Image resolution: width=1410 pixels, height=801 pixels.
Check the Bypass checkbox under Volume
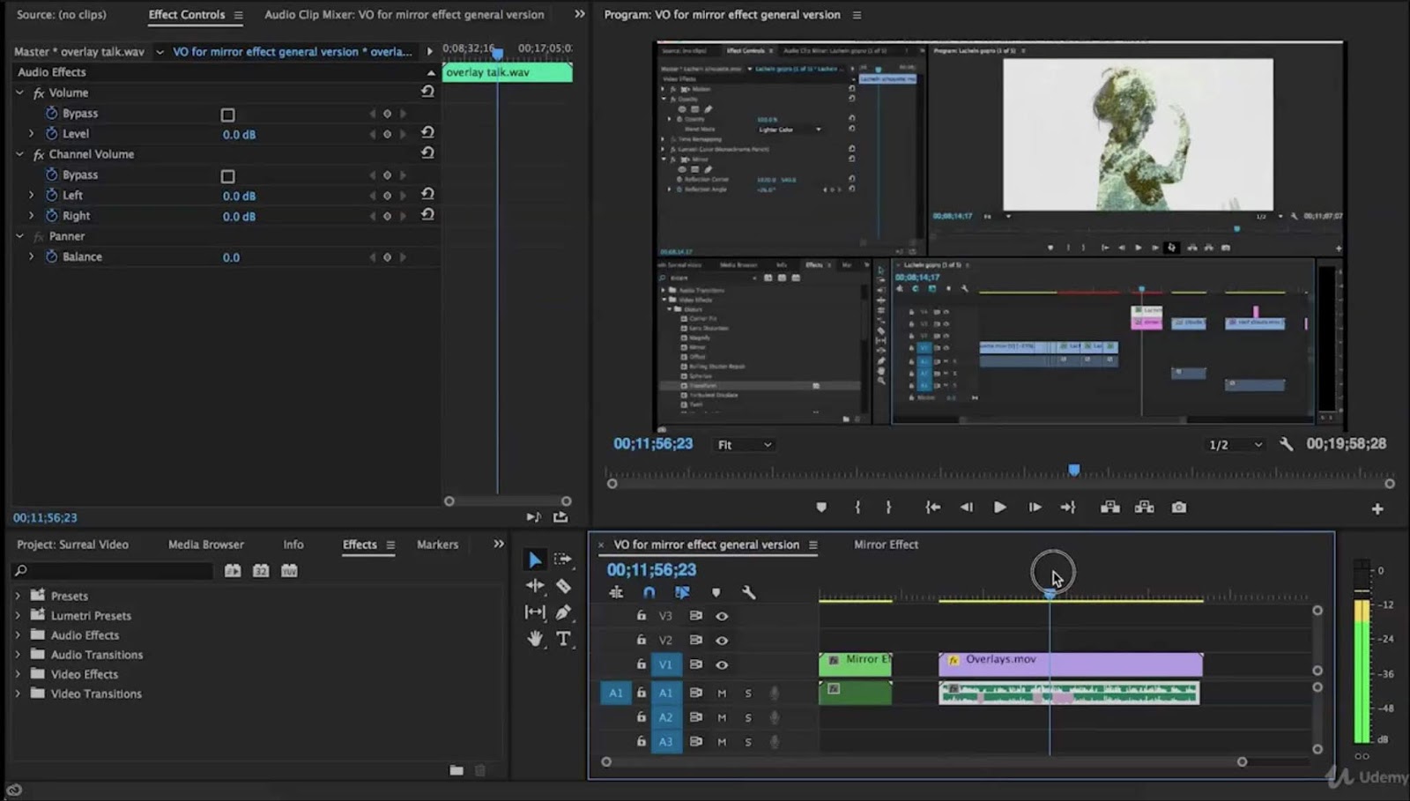click(x=228, y=113)
